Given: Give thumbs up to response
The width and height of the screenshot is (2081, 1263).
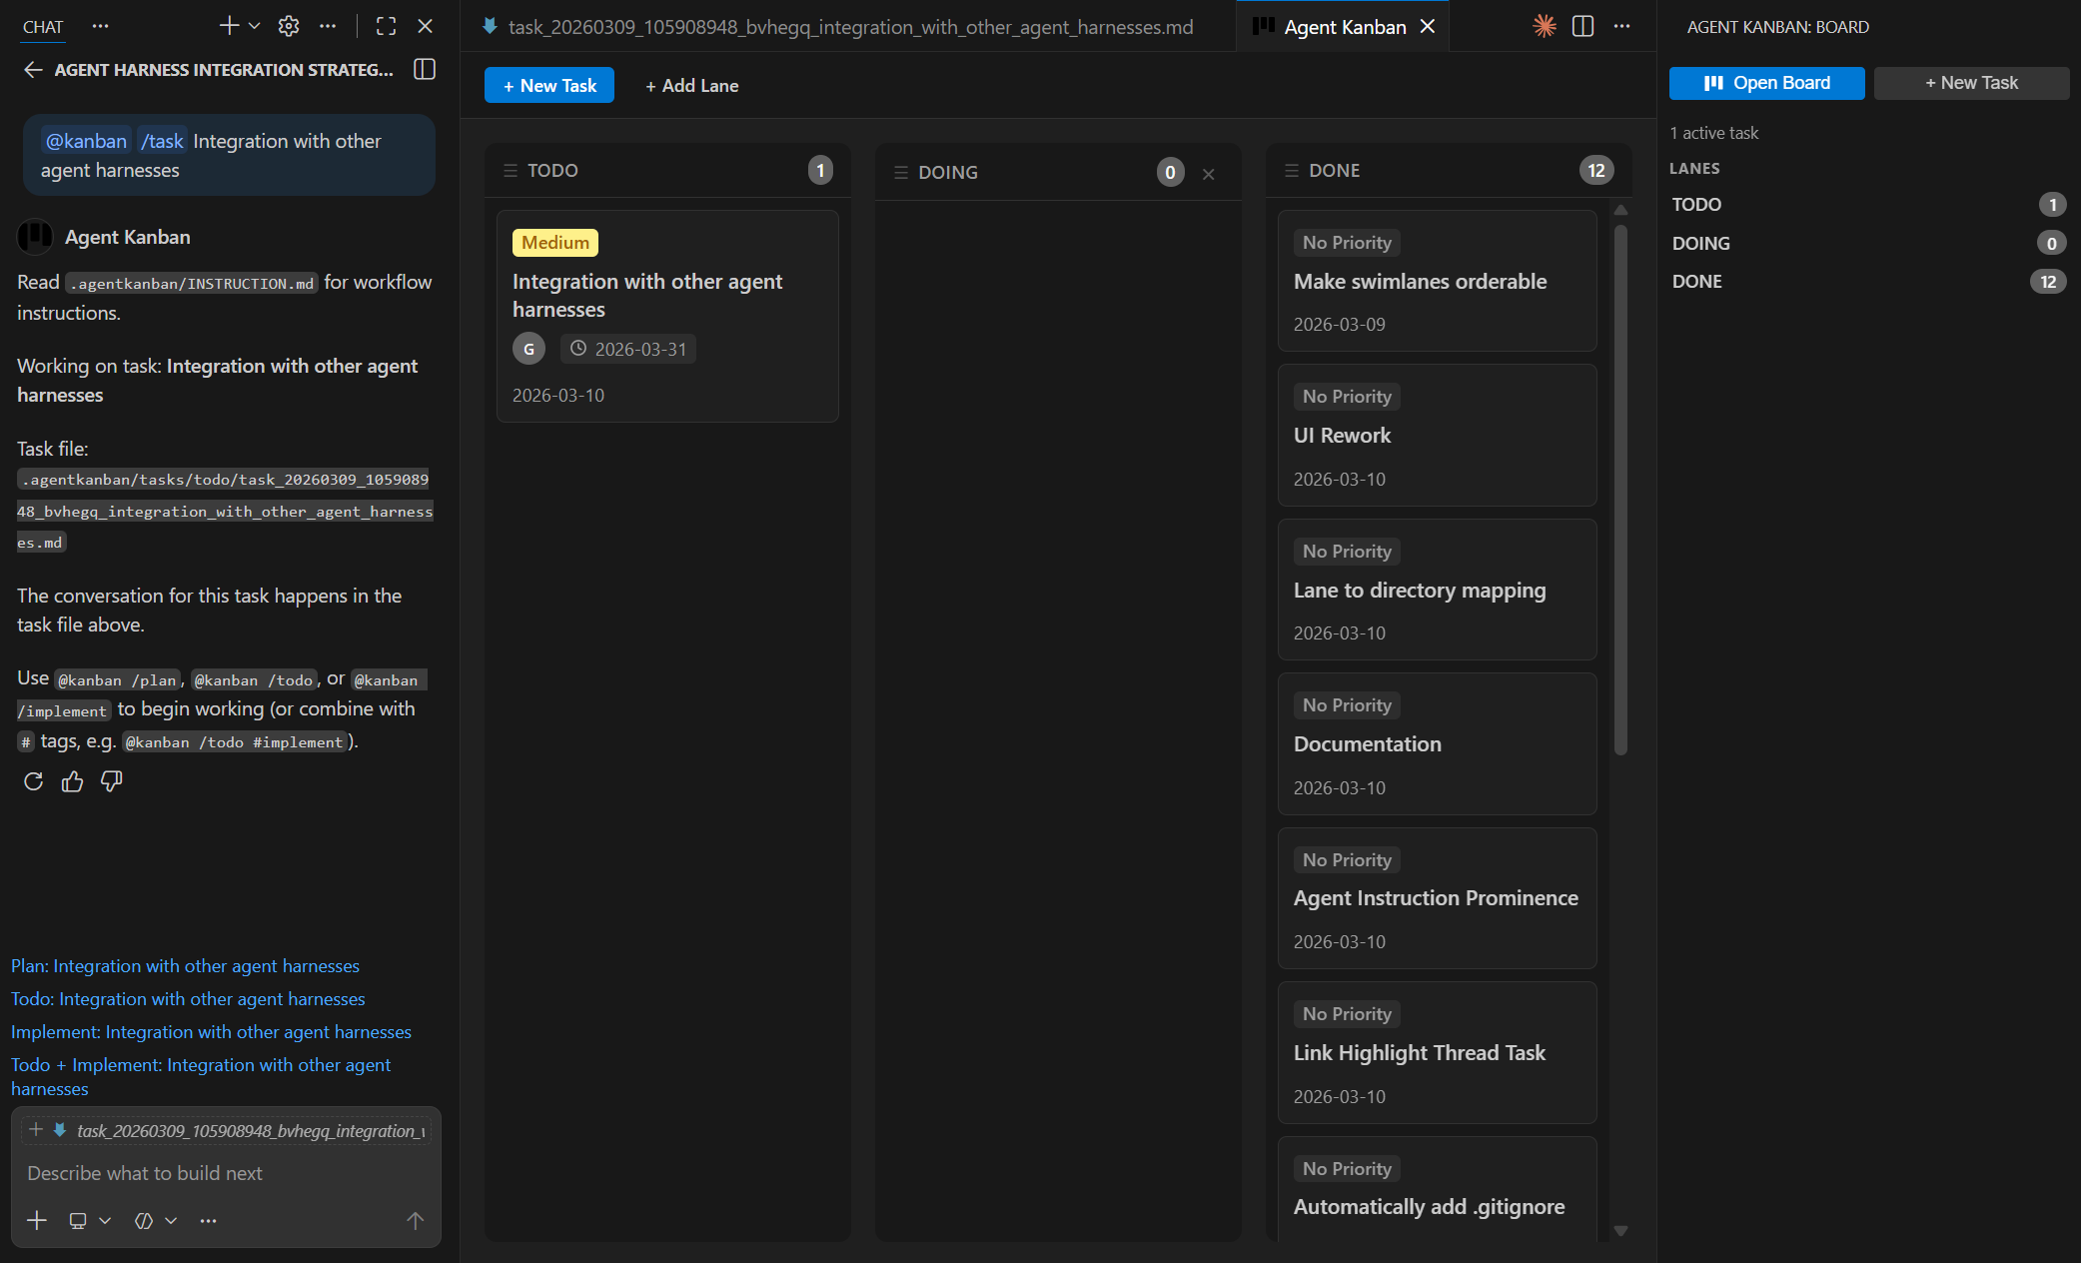Looking at the screenshot, I should pos(72,781).
